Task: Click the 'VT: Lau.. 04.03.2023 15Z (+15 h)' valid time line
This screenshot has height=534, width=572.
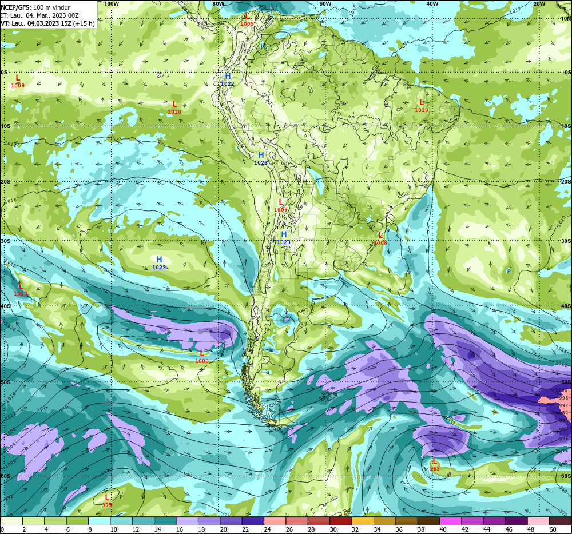Action: tap(48, 23)
